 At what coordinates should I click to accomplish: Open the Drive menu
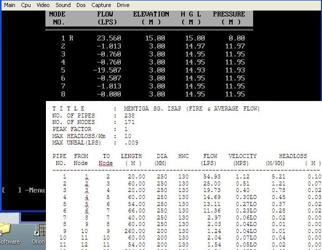[x=123, y=5]
